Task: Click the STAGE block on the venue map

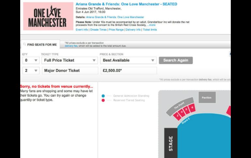Action: pos(170,143)
